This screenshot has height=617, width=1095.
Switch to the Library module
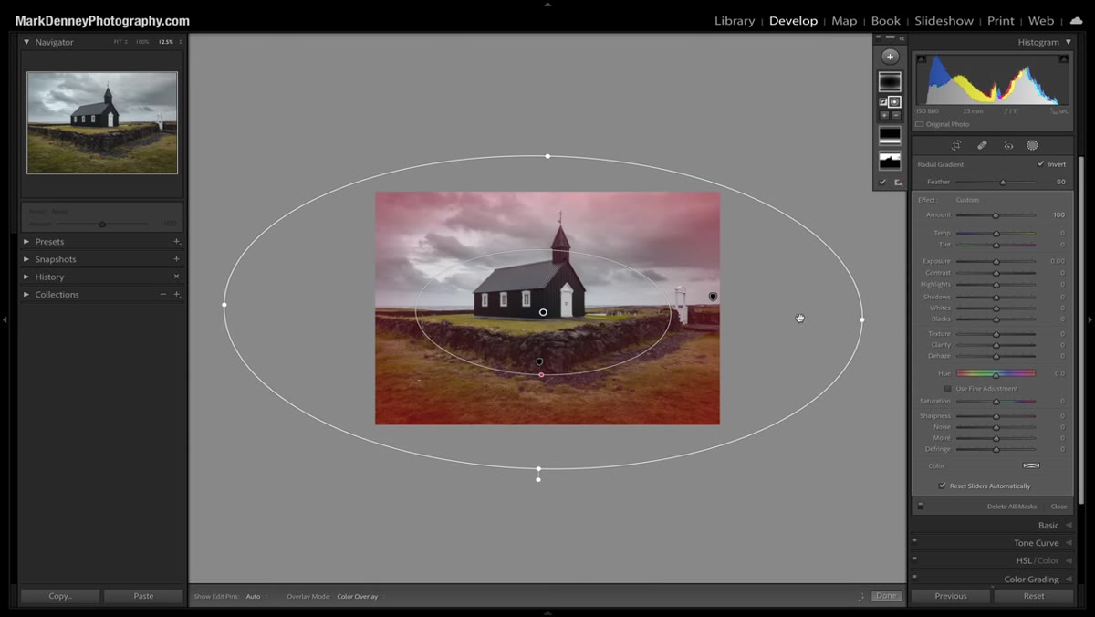[735, 21]
